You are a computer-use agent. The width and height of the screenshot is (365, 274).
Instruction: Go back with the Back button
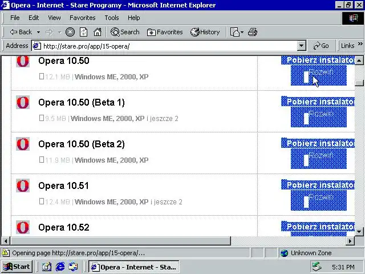coord(21,32)
